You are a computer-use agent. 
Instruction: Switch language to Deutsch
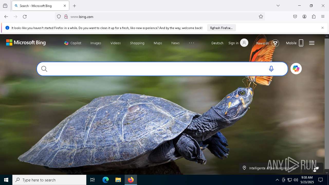[x=217, y=43]
